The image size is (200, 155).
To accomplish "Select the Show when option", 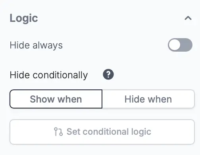I will tap(56, 99).
